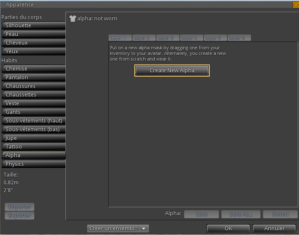Confirm with the OK button

tap(228, 229)
